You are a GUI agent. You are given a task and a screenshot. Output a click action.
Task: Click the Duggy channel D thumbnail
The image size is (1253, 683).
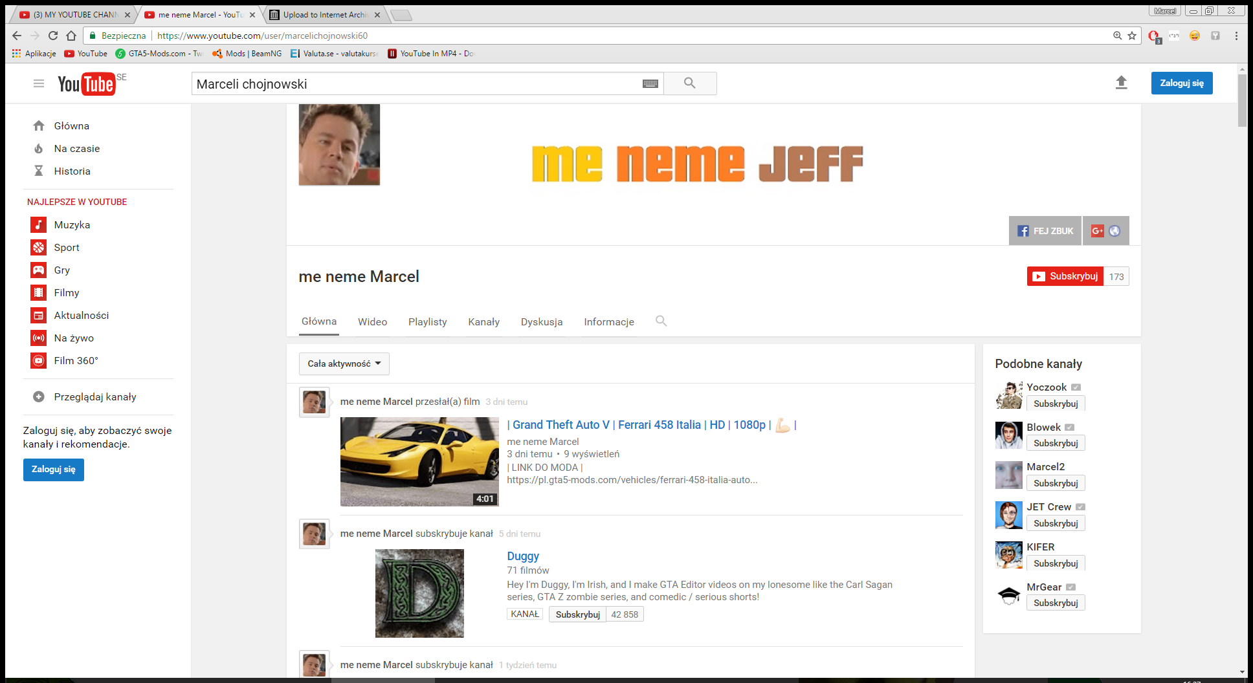pos(419,593)
